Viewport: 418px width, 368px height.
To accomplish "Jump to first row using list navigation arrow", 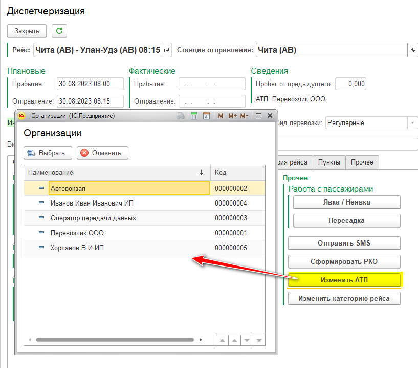I will pyautogui.click(x=222, y=340).
